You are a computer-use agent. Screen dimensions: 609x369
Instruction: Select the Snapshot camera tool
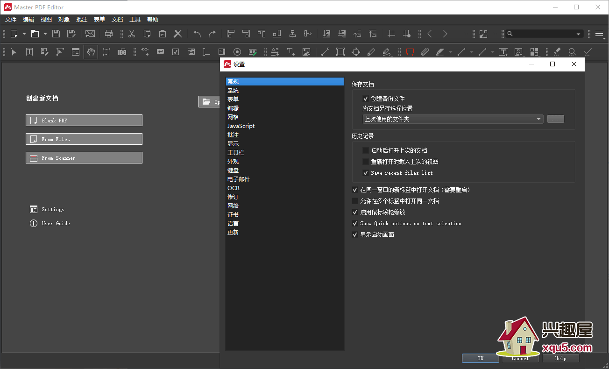click(x=122, y=52)
